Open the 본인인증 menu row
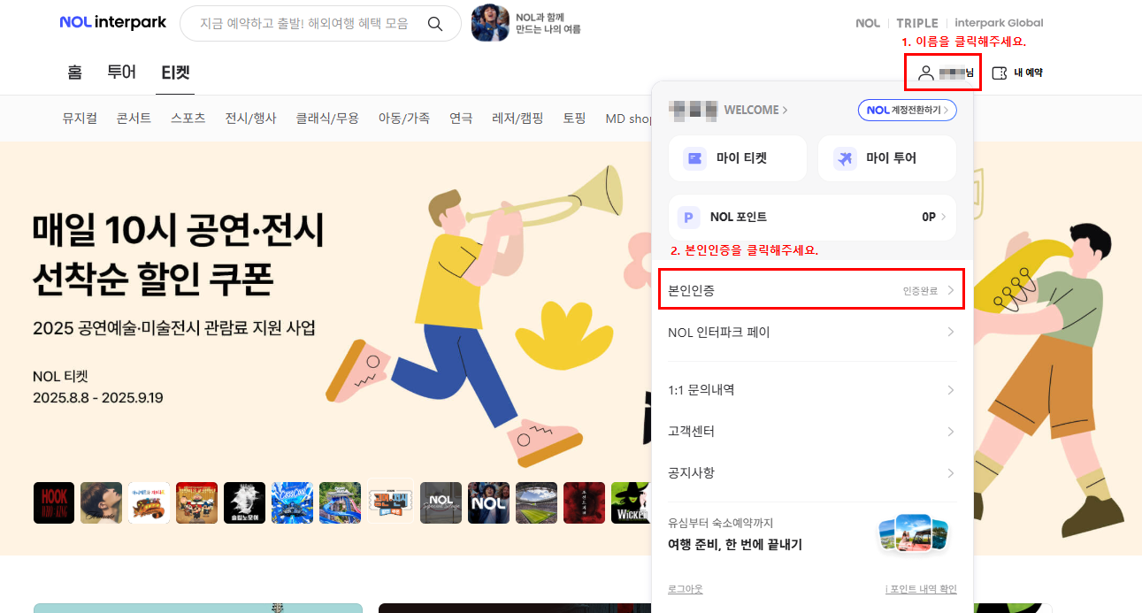Screen dimensions: 1142x613 pos(812,290)
